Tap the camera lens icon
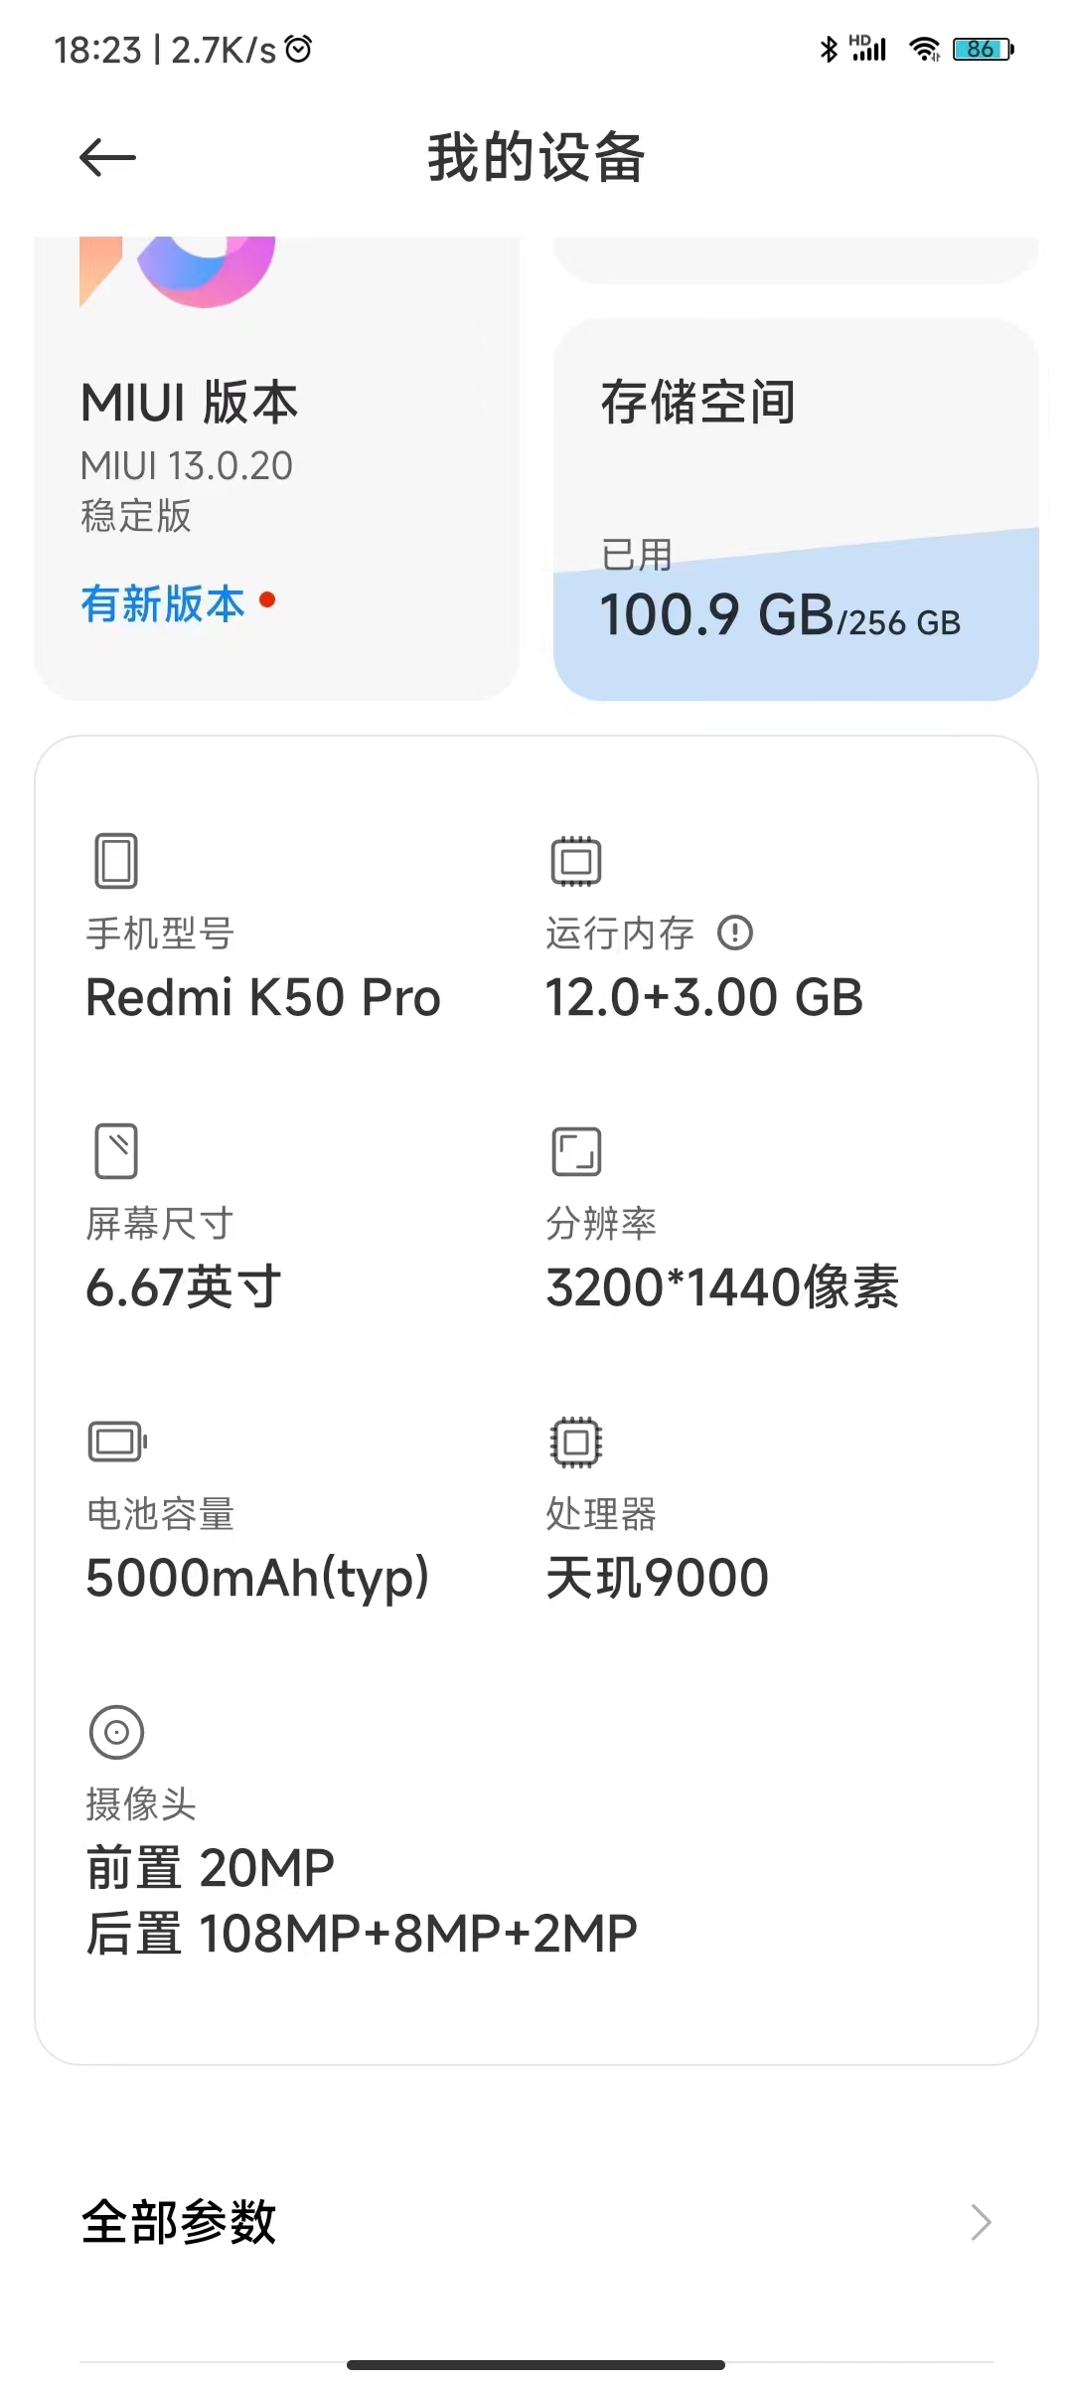1073x2386 pixels. (x=117, y=1733)
